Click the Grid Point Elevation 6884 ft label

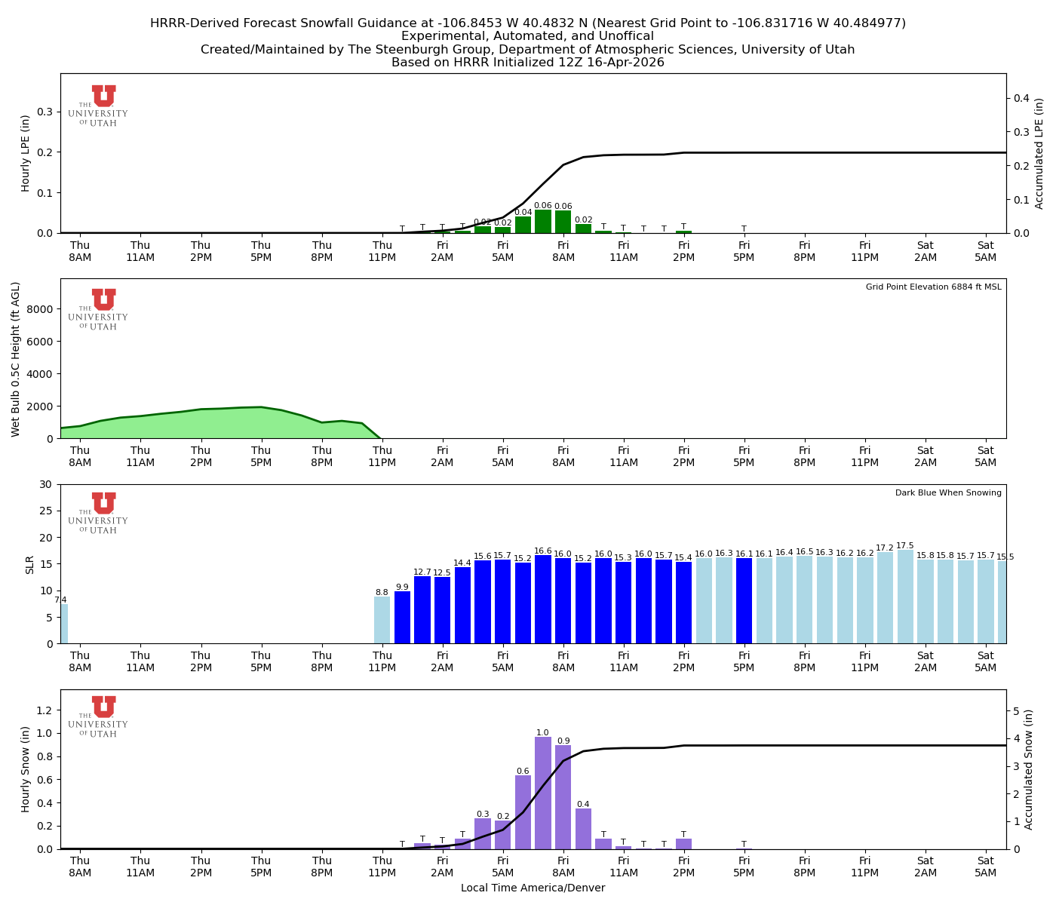pyautogui.click(x=935, y=287)
